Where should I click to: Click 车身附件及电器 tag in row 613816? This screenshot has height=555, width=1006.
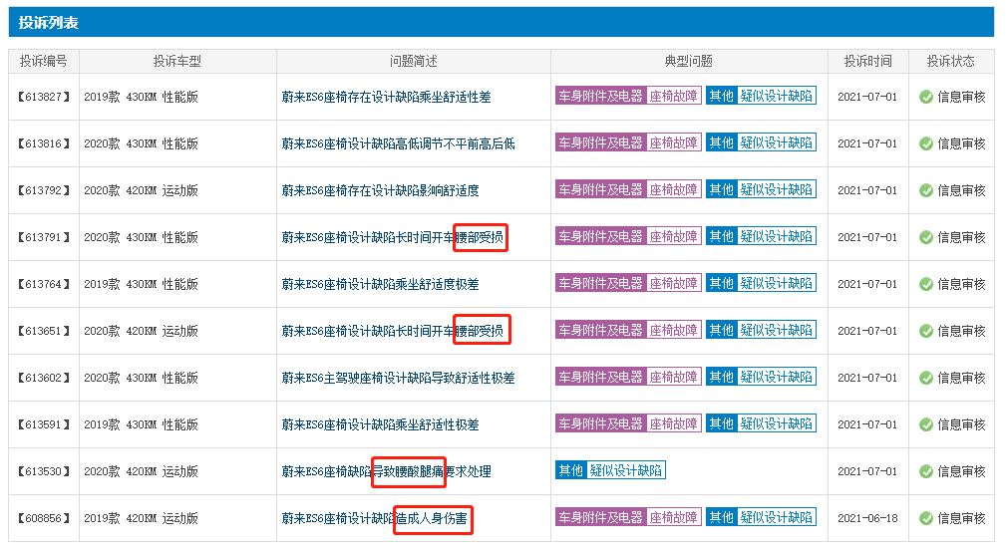(600, 142)
